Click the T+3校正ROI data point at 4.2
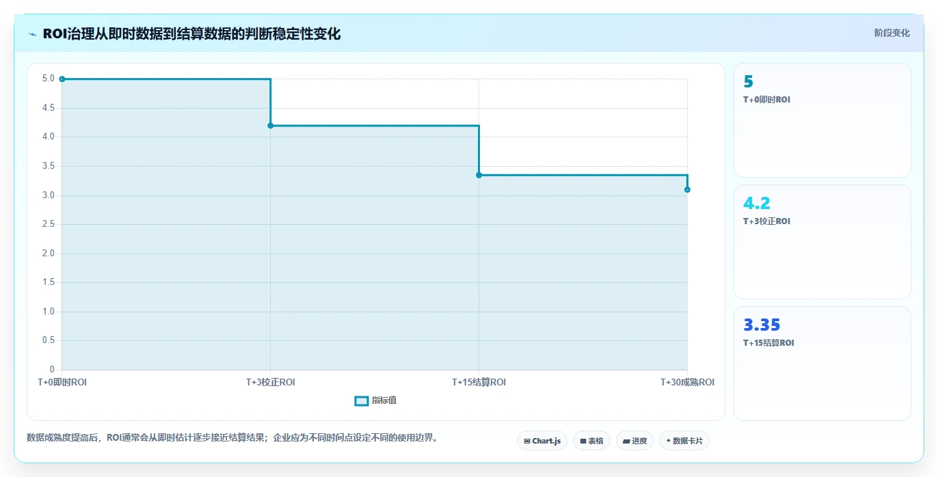The height and width of the screenshot is (477, 938). 271,126
